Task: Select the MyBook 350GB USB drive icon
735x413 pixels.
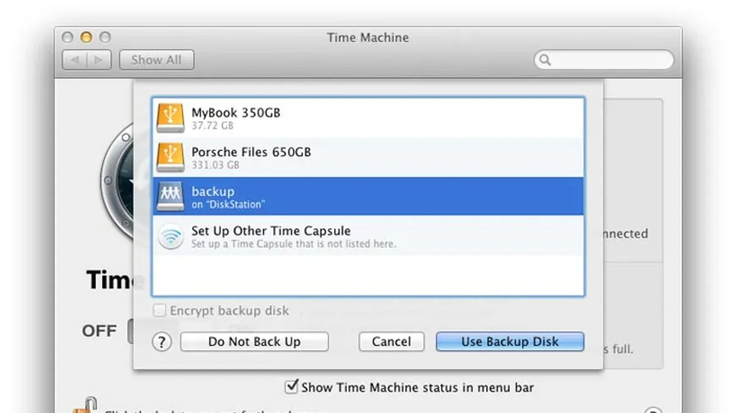Action: click(x=170, y=117)
